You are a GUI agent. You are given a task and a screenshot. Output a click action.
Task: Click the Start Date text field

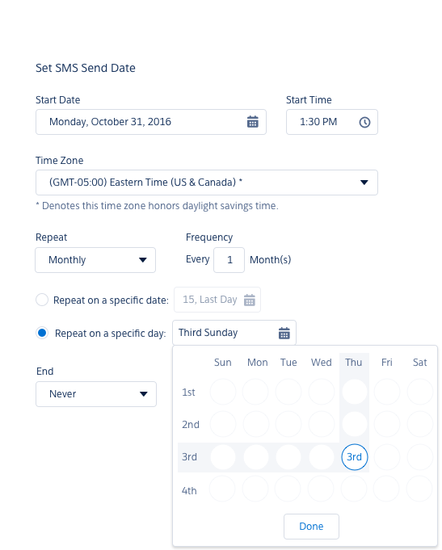tap(151, 122)
